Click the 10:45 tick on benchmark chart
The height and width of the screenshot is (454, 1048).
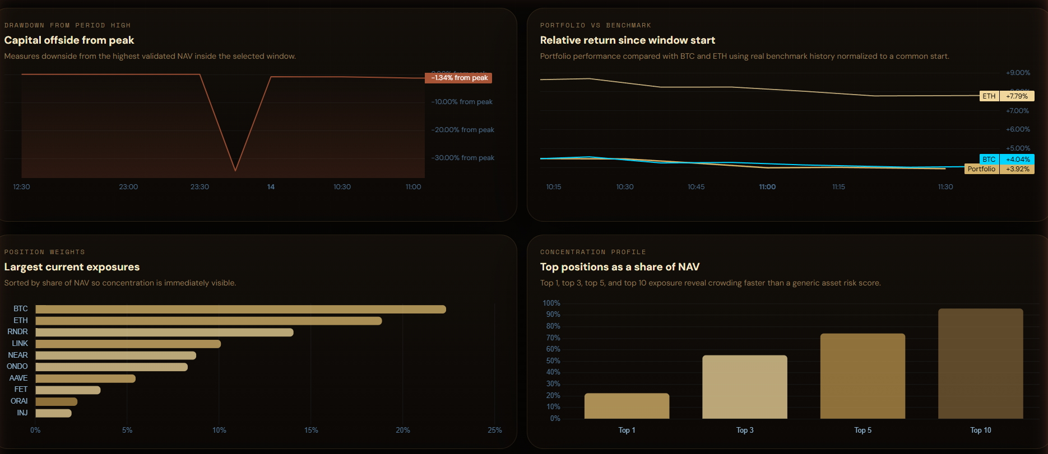696,187
